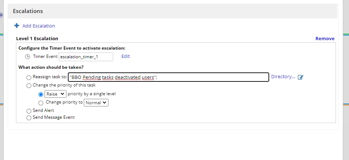The height and width of the screenshot is (160, 349).
Task: Click the Escalations section header bar
Action: pos(172,11)
